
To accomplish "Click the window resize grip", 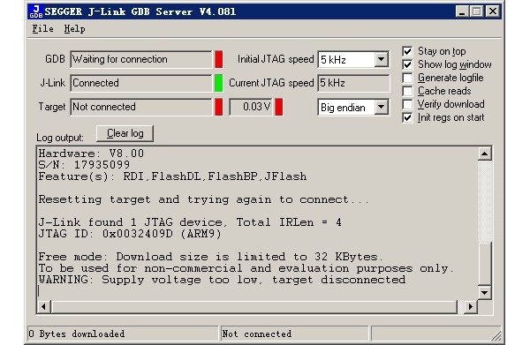I will coord(496,335).
